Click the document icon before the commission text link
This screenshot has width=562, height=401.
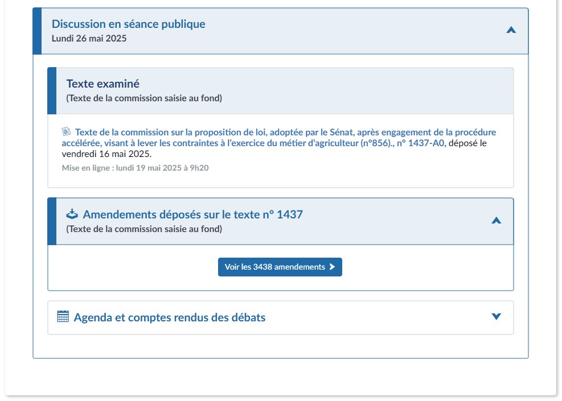point(67,131)
